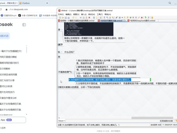Click the 自动保存: 关闭 status item
The height and width of the screenshot is (133, 177).
pos(156,125)
